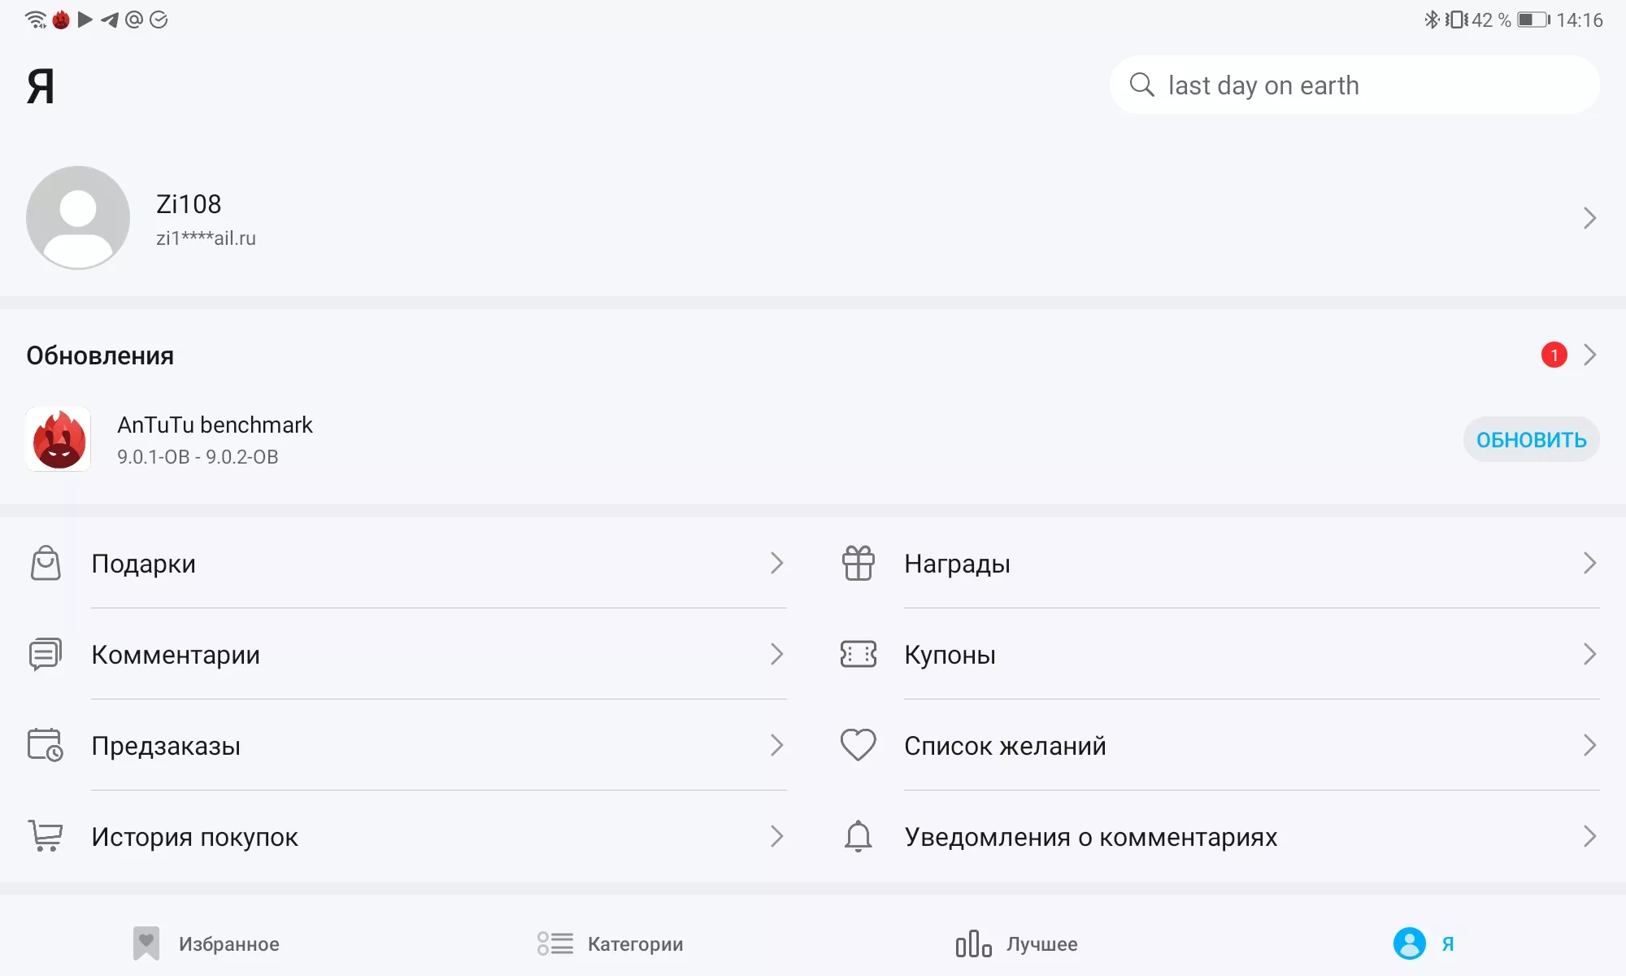Tap the AnTuTu status bar notification icon

[x=61, y=20]
